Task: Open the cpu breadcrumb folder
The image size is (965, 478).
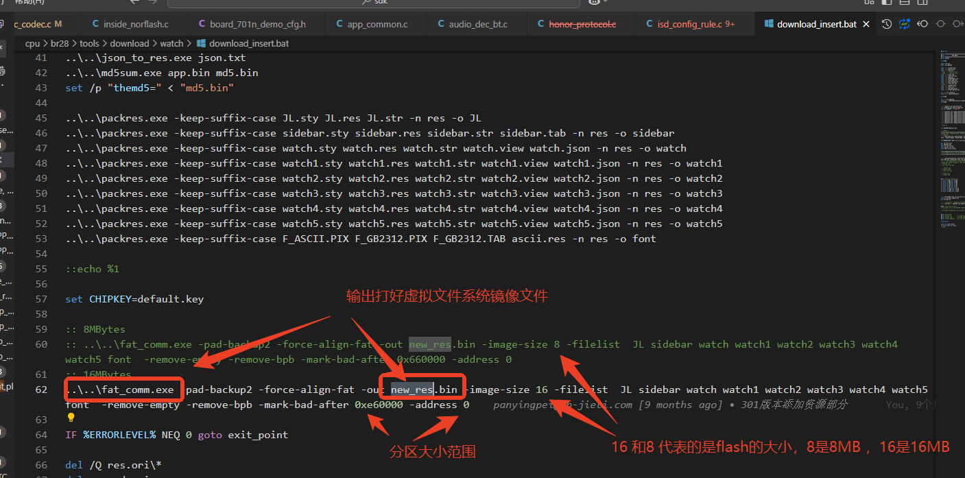Action: pyautogui.click(x=32, y=43)
